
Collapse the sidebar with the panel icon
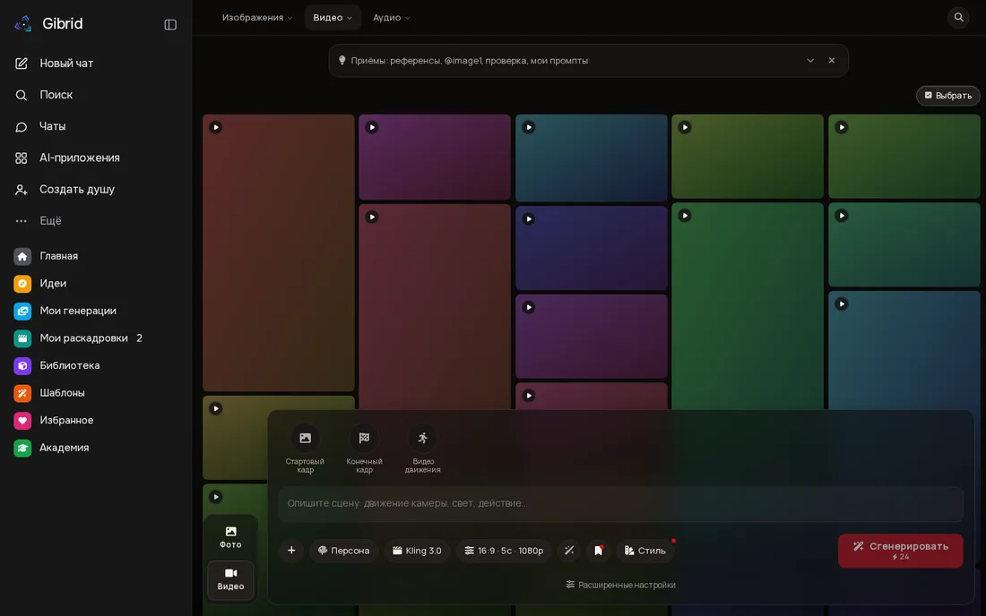pyautogui.click(x=170, y=24)
